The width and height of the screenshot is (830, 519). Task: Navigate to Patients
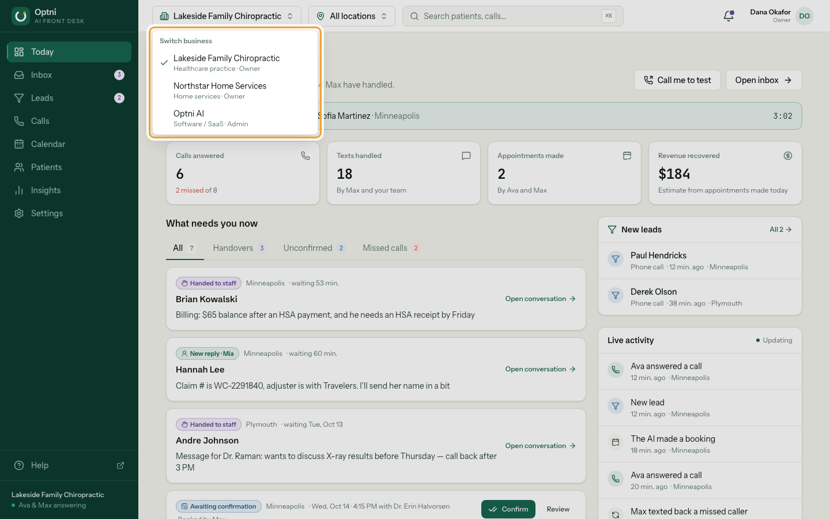(x=69, y=167)
